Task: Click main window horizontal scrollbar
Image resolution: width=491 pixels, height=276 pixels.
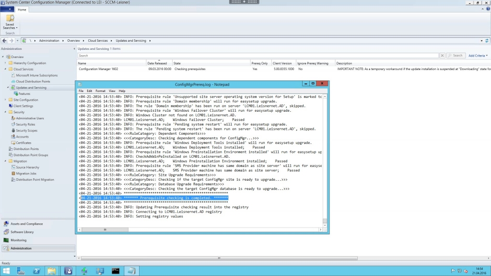Action: click(x=219, y=258)
